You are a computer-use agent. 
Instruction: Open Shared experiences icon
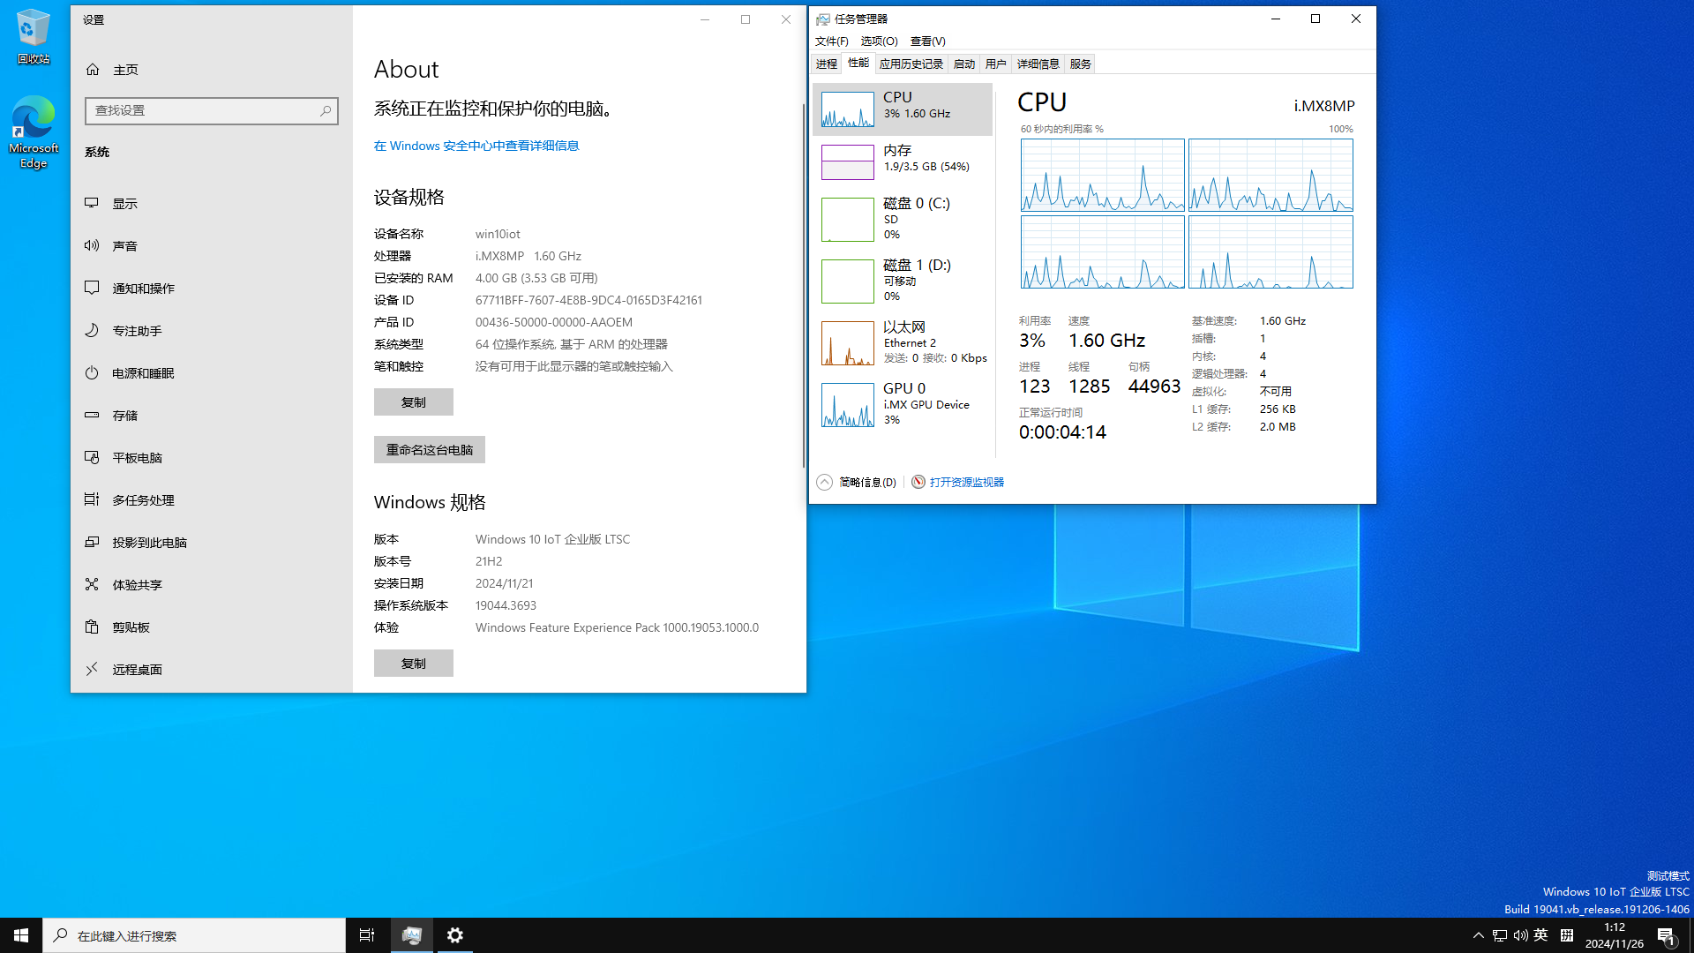92,584
